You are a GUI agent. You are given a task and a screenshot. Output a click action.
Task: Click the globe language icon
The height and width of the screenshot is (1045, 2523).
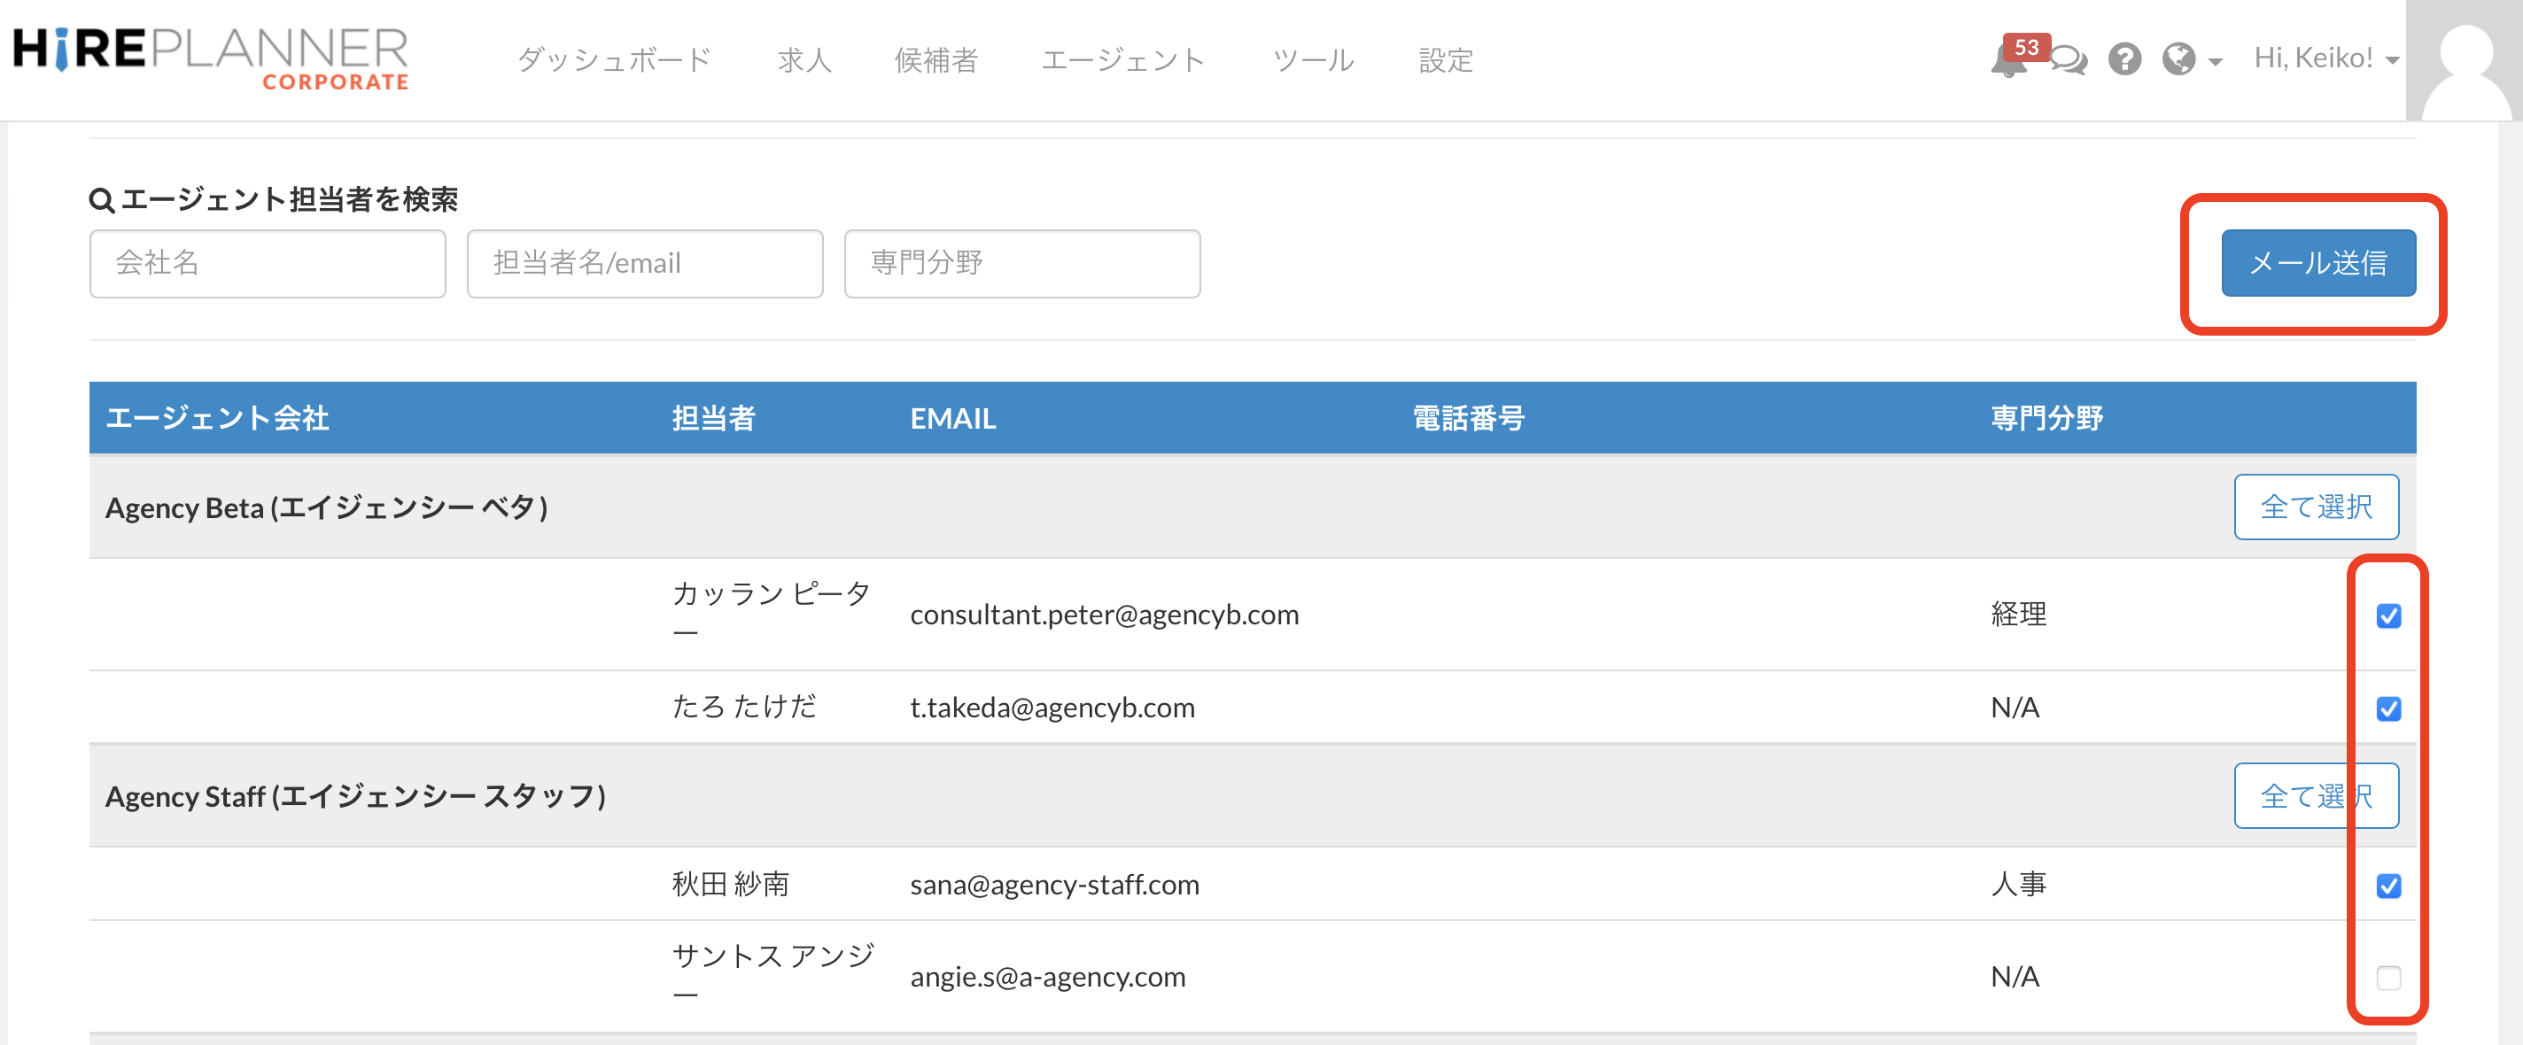tap(2178, 59)
